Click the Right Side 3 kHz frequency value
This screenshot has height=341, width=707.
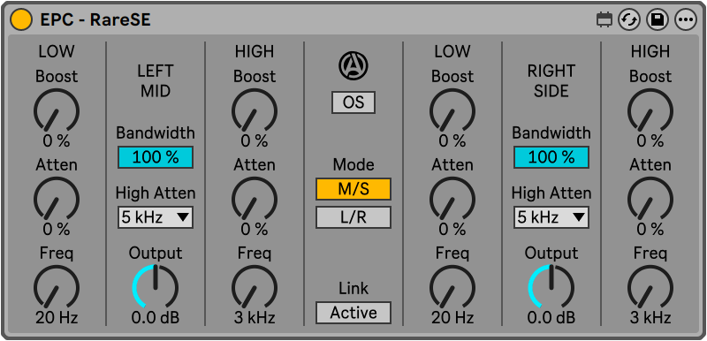pos(650,318)
